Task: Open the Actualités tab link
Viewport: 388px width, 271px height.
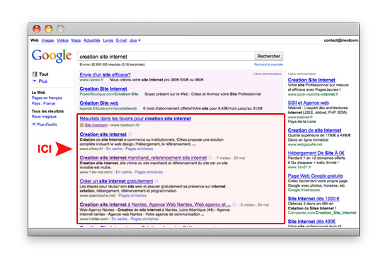Action: tap(91, 40)
